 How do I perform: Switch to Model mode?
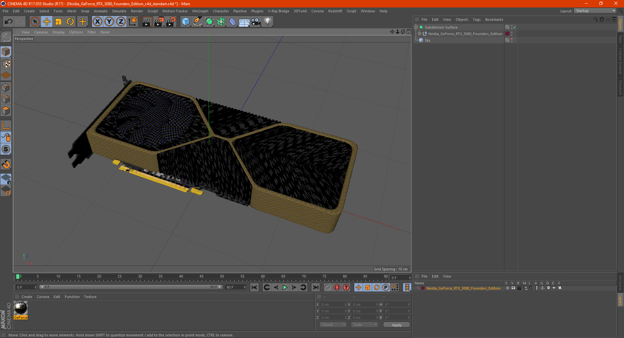[6, 52]
